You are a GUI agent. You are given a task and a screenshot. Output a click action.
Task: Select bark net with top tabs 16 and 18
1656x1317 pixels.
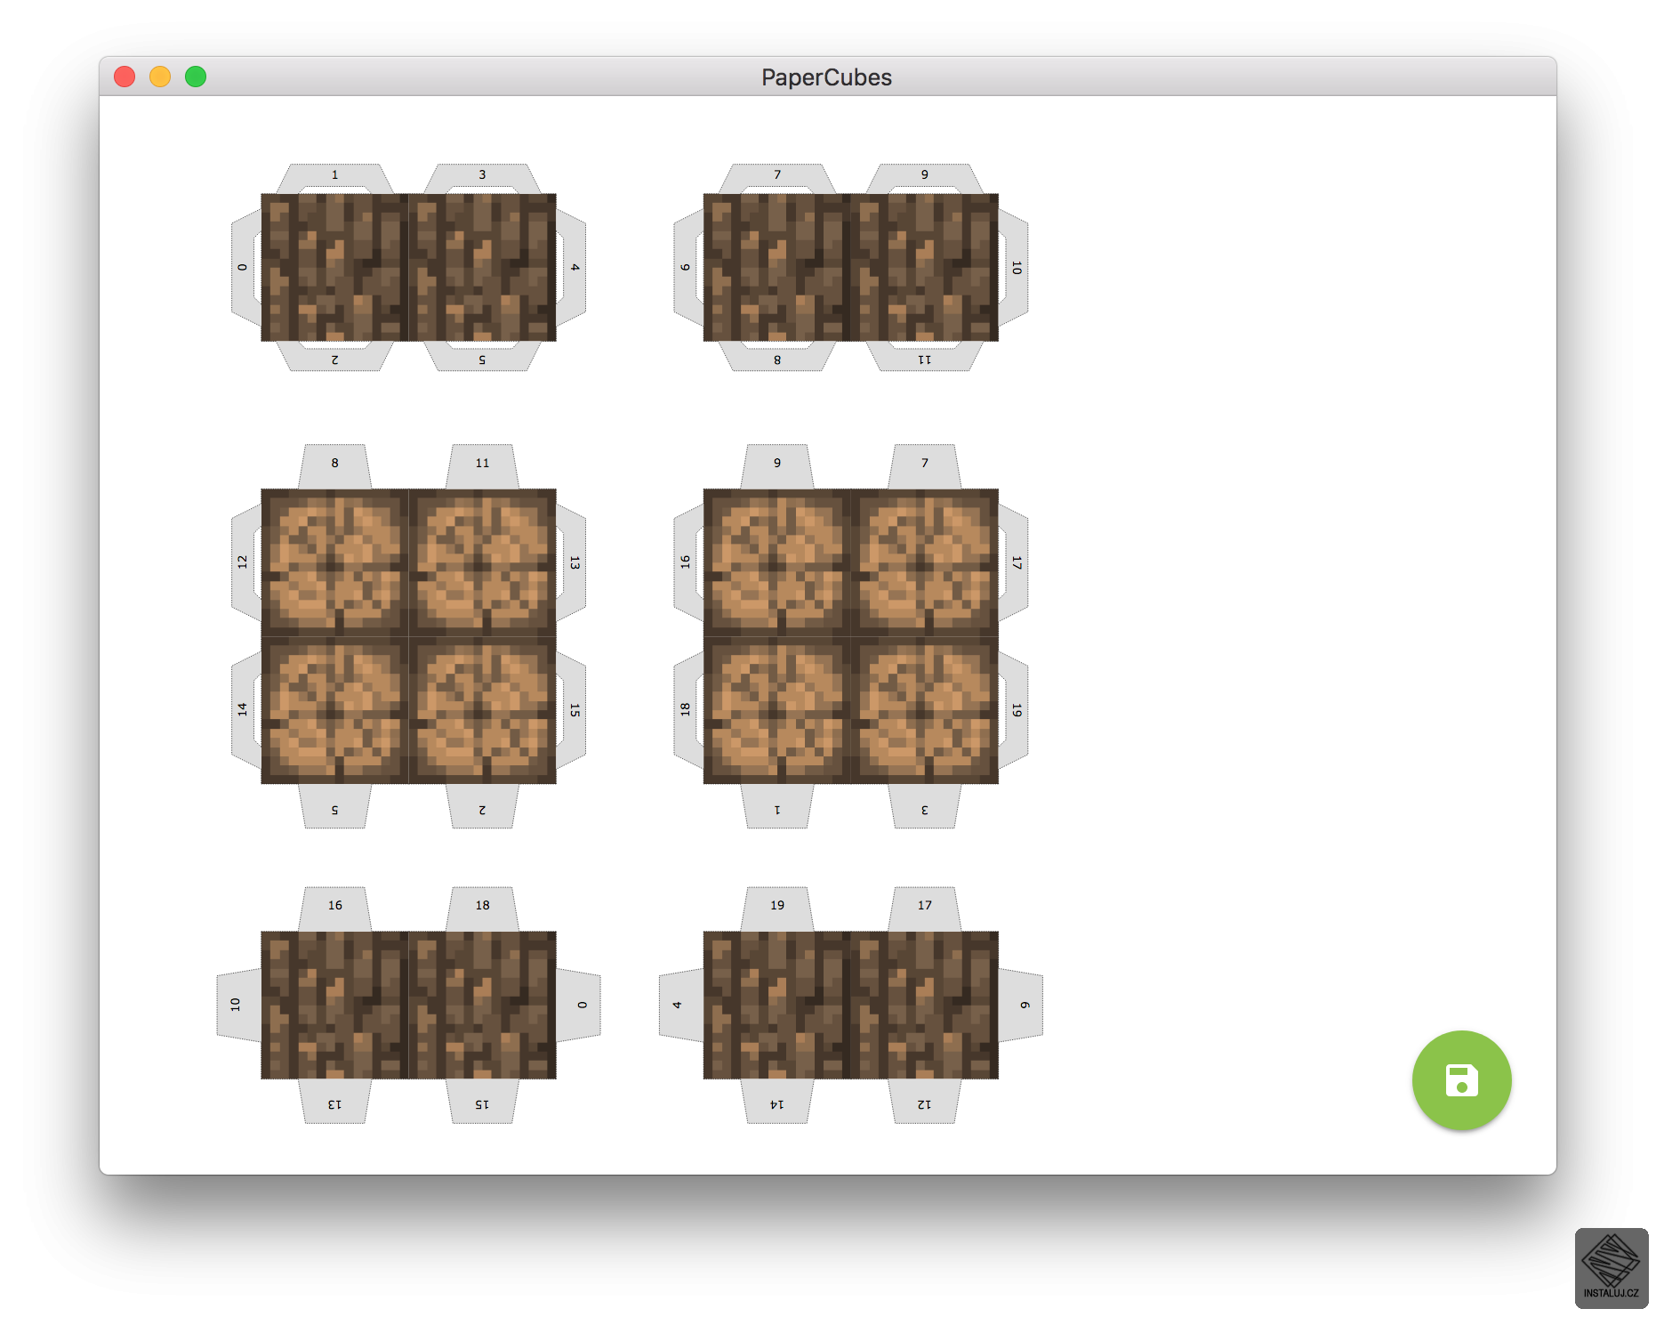408,1006
